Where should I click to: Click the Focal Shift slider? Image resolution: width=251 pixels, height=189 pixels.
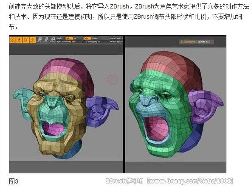click(x=116, y=39)
